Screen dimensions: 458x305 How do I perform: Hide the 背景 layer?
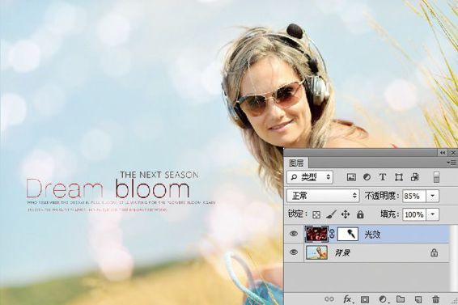(294, 252)
